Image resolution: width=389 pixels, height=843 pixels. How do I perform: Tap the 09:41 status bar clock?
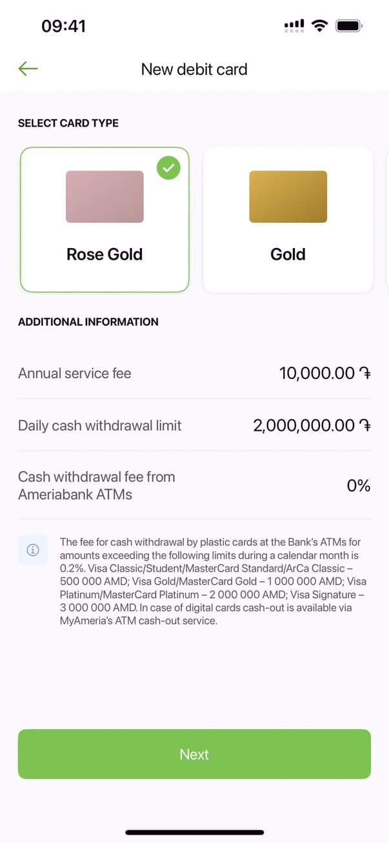pos(63,26)
